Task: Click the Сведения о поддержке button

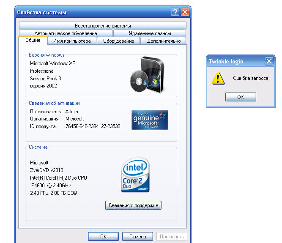Action: [x=133, y=205]
